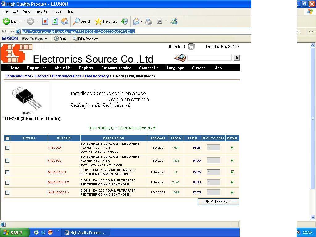Open detail arrow for F16C20C
316x237 pixels.
pyautogui.click(x=232, y=160)
